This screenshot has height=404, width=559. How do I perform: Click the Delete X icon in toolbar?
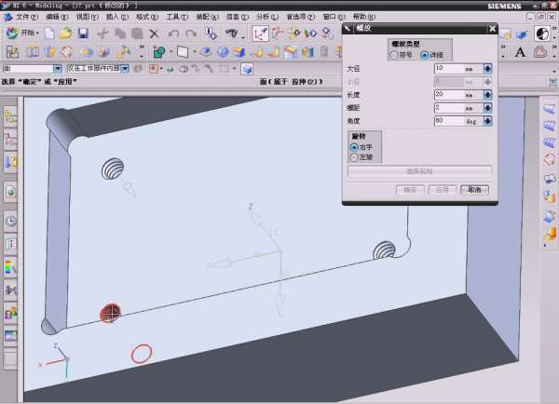[155, 34]
